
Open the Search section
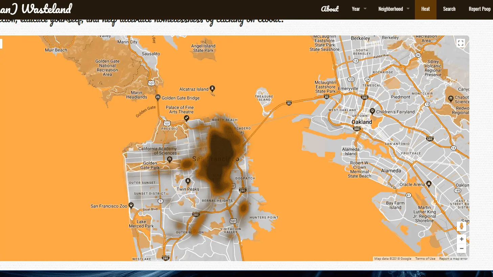[x=449, y=9]
